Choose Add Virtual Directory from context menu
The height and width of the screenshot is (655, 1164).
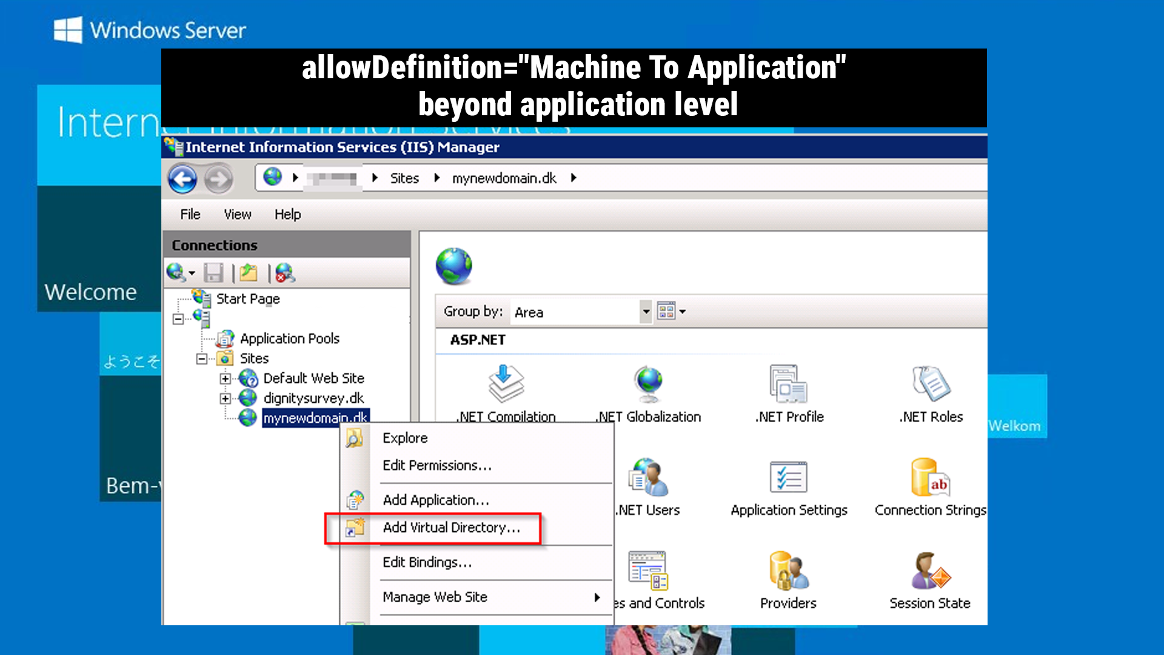pyautogui.click(x=478, y=528)
